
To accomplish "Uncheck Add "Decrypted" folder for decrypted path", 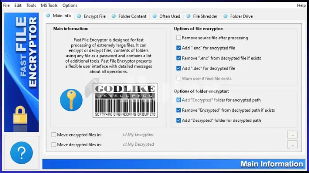I will point(178,120).
